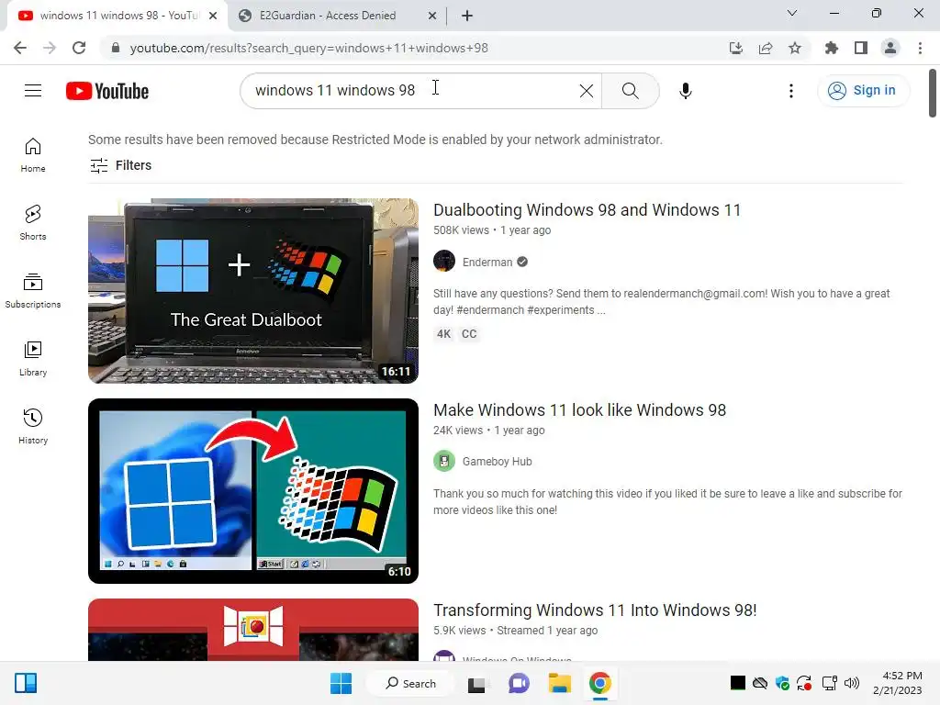The height and width of the screenshot is (705, 940).
Task: Click the address bar URL
Action: point(308,48)
